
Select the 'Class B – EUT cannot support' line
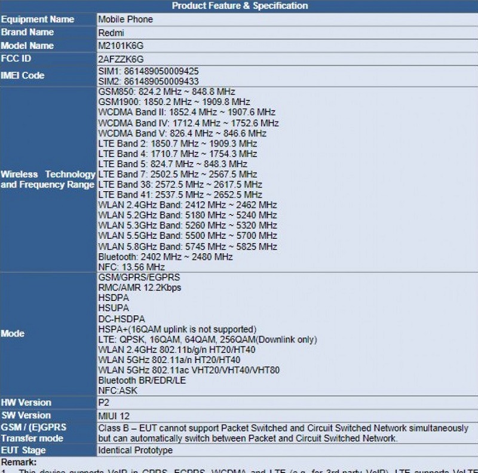point(283,428)
